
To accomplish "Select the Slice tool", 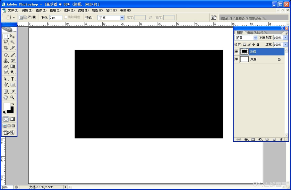I will click(12, 48).
